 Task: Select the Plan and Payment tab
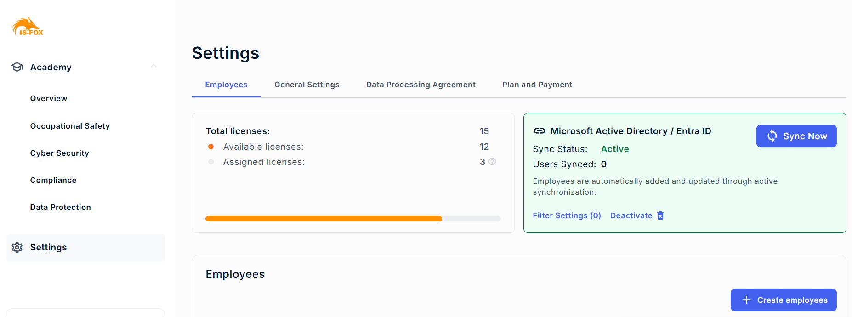[x=537, y=85]
